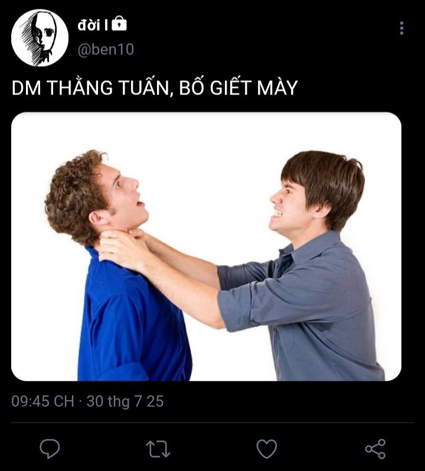Open the attached photo of two men

tap(206, 246)
